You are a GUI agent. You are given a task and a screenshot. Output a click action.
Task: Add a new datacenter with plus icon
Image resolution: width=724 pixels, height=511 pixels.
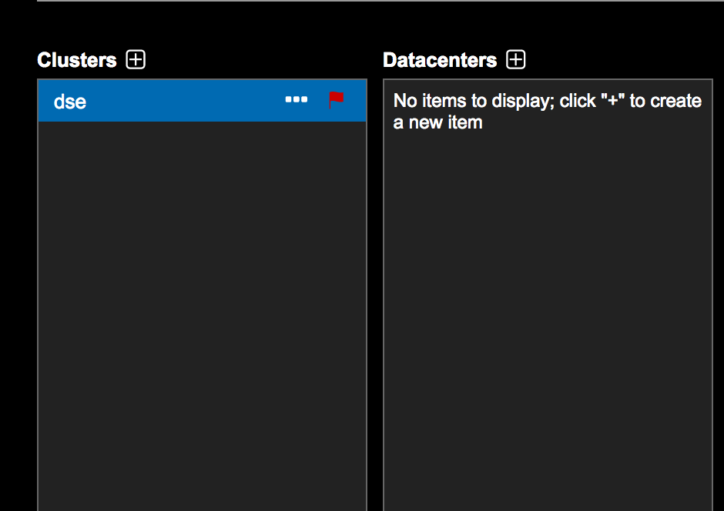pyautogui.click(x=516, y=59)
